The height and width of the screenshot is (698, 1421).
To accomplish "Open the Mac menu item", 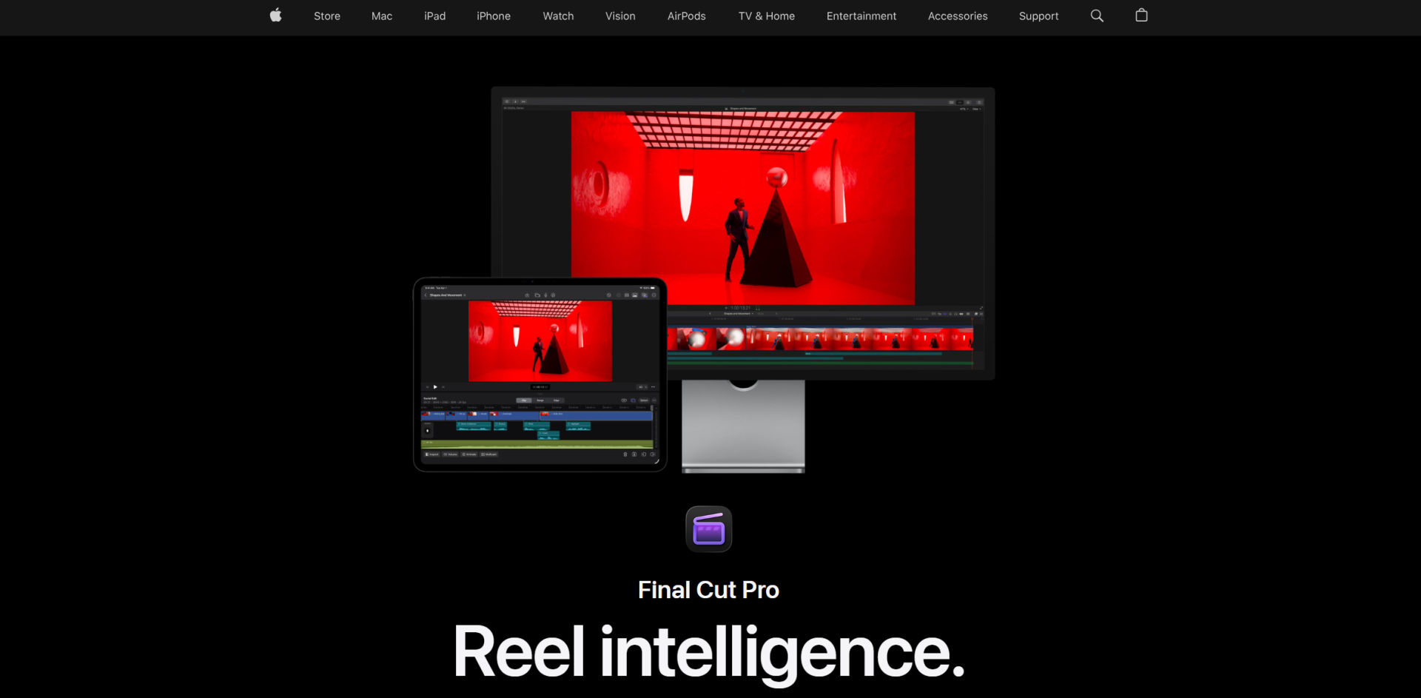I will [x=382, y=16].
